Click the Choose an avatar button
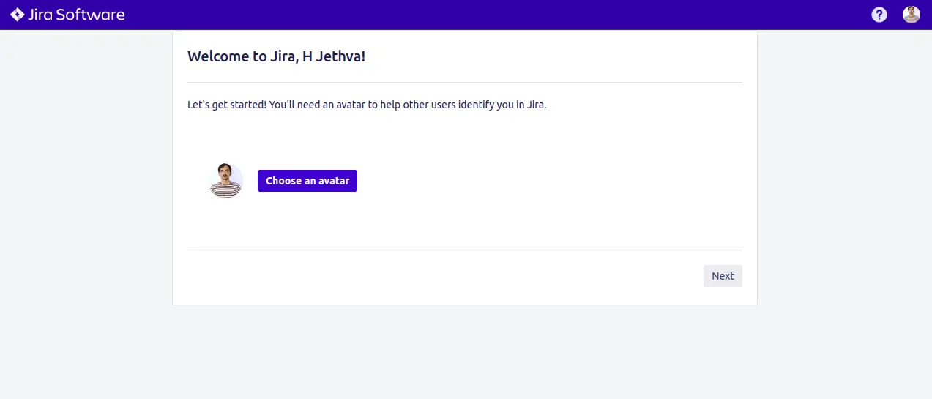 click(307, 181)
